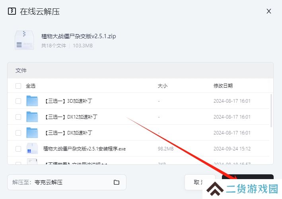Image resolution: width=282 pixels, height=199 pixels.
Task: Check the DX加速补丁 folder checkbox
Action: click(x=18, y=133)
